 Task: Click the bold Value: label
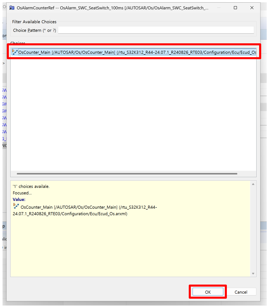pyautogui.click(x=19, y=199)
